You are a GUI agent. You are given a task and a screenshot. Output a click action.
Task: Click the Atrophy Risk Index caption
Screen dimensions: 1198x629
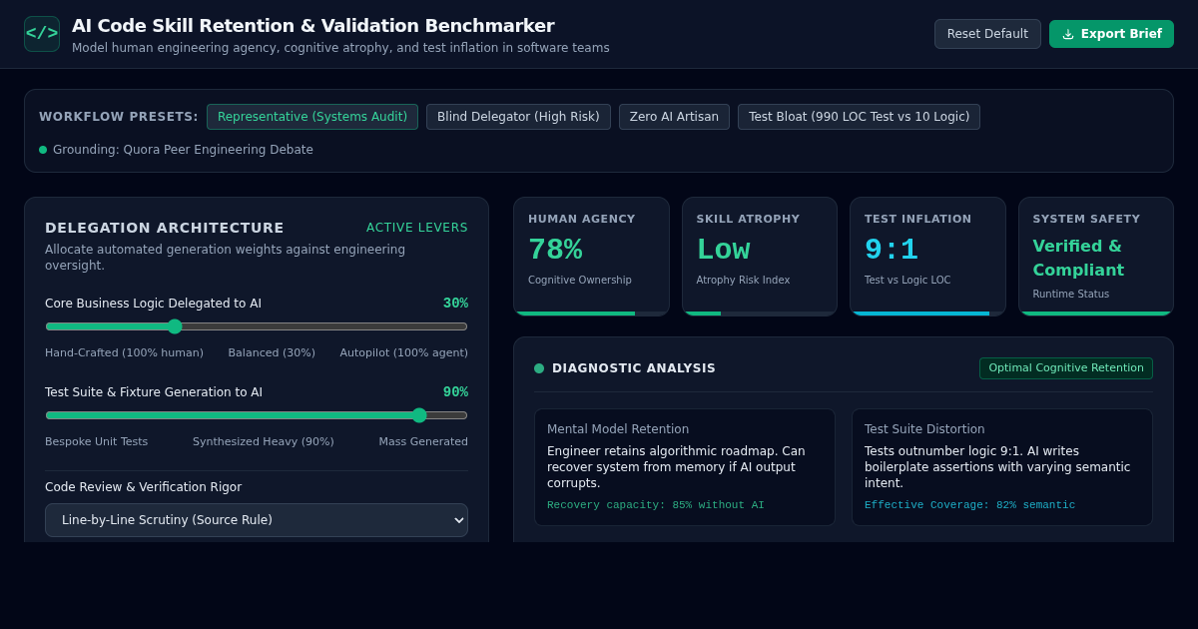pos(743,281)
